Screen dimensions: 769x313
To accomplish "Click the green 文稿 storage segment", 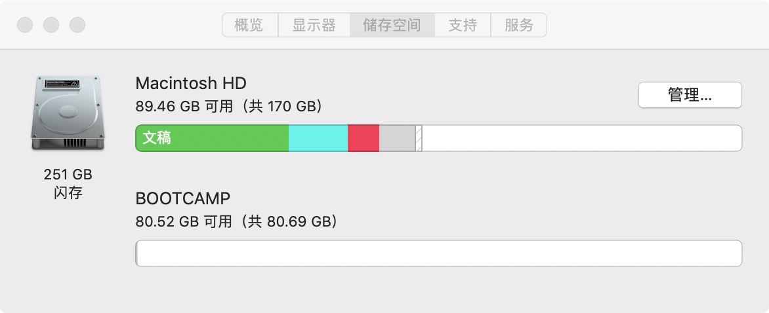I will (212, 138).
